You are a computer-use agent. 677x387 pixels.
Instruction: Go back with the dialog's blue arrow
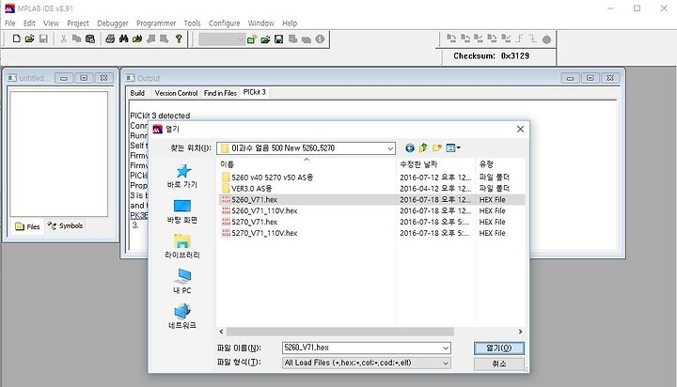(410, 148)
